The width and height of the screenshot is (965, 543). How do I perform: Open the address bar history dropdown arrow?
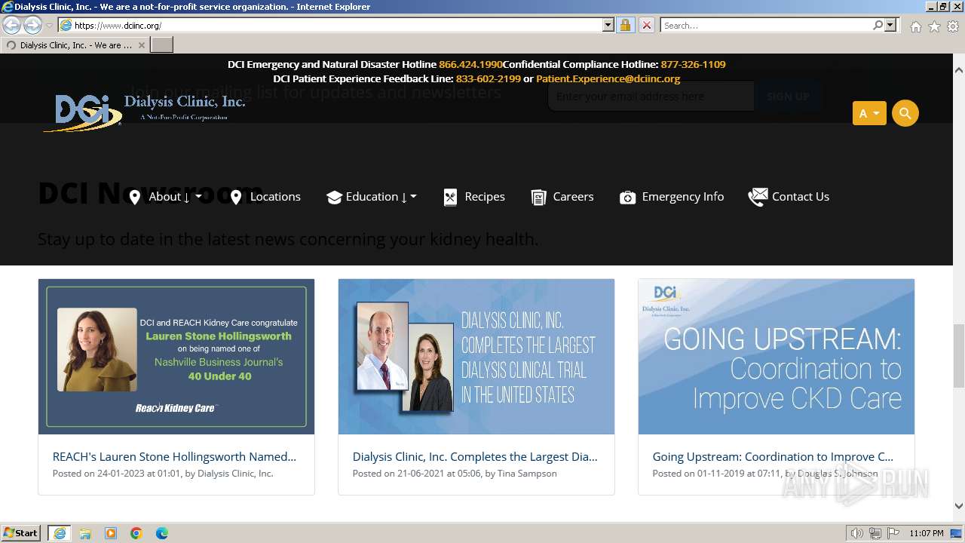coord(608,26)
